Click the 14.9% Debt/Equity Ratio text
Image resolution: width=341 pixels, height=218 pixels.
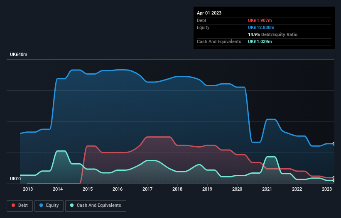(273, 34)
